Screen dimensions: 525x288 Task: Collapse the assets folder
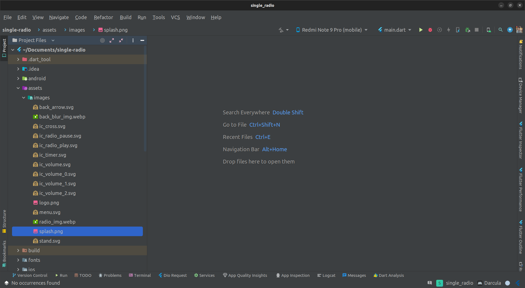point(18,88)
